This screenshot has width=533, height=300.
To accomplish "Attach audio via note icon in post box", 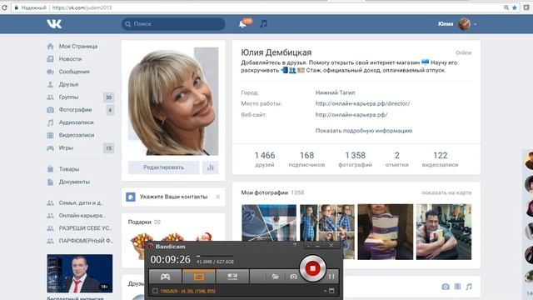I will [x=469, y=287].
